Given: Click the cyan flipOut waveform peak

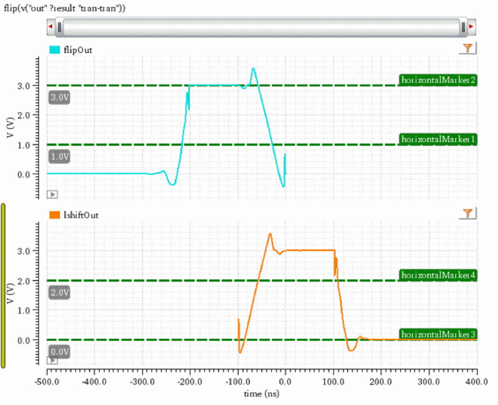Looking at the screenshot, I should click(x=253, y=69).
